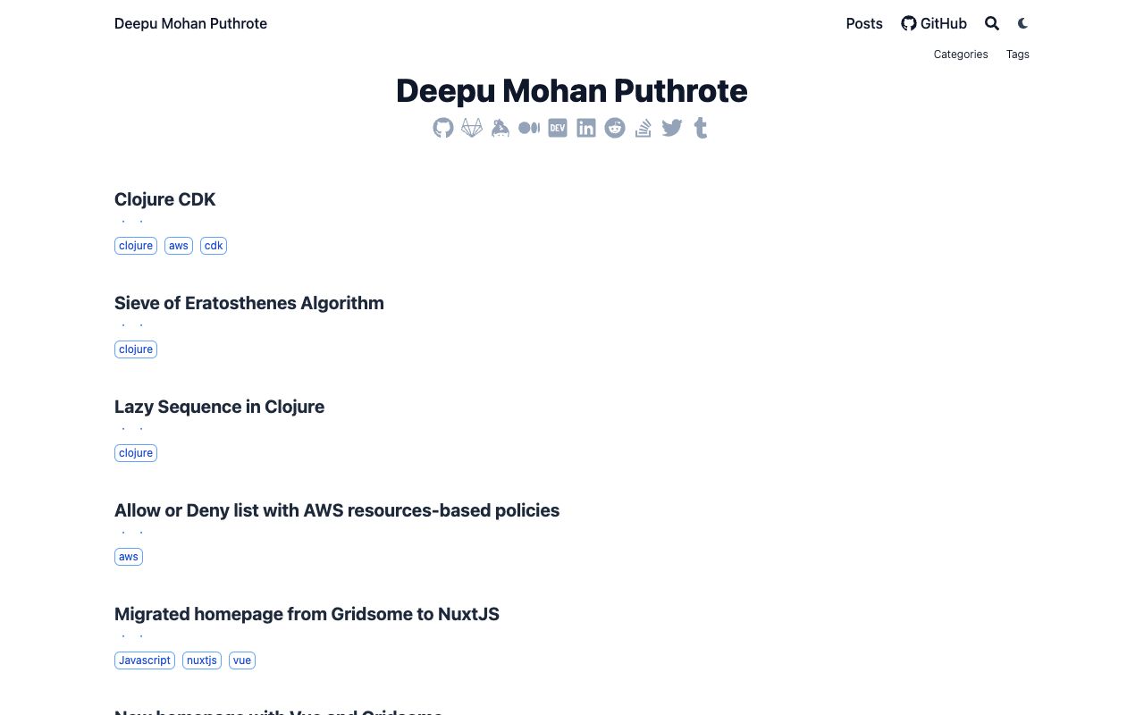The image size is (1144, 715).
Task: Open the Stack Overflow icon
Action: tap(643, 128)
